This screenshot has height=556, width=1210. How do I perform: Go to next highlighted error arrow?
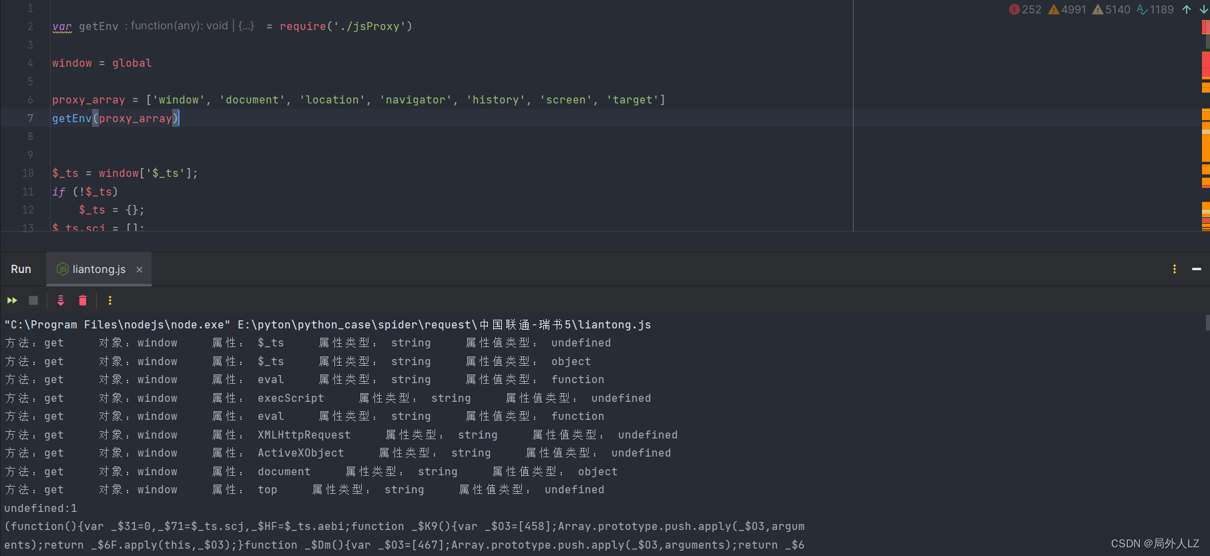click(x=1204, y=9)
